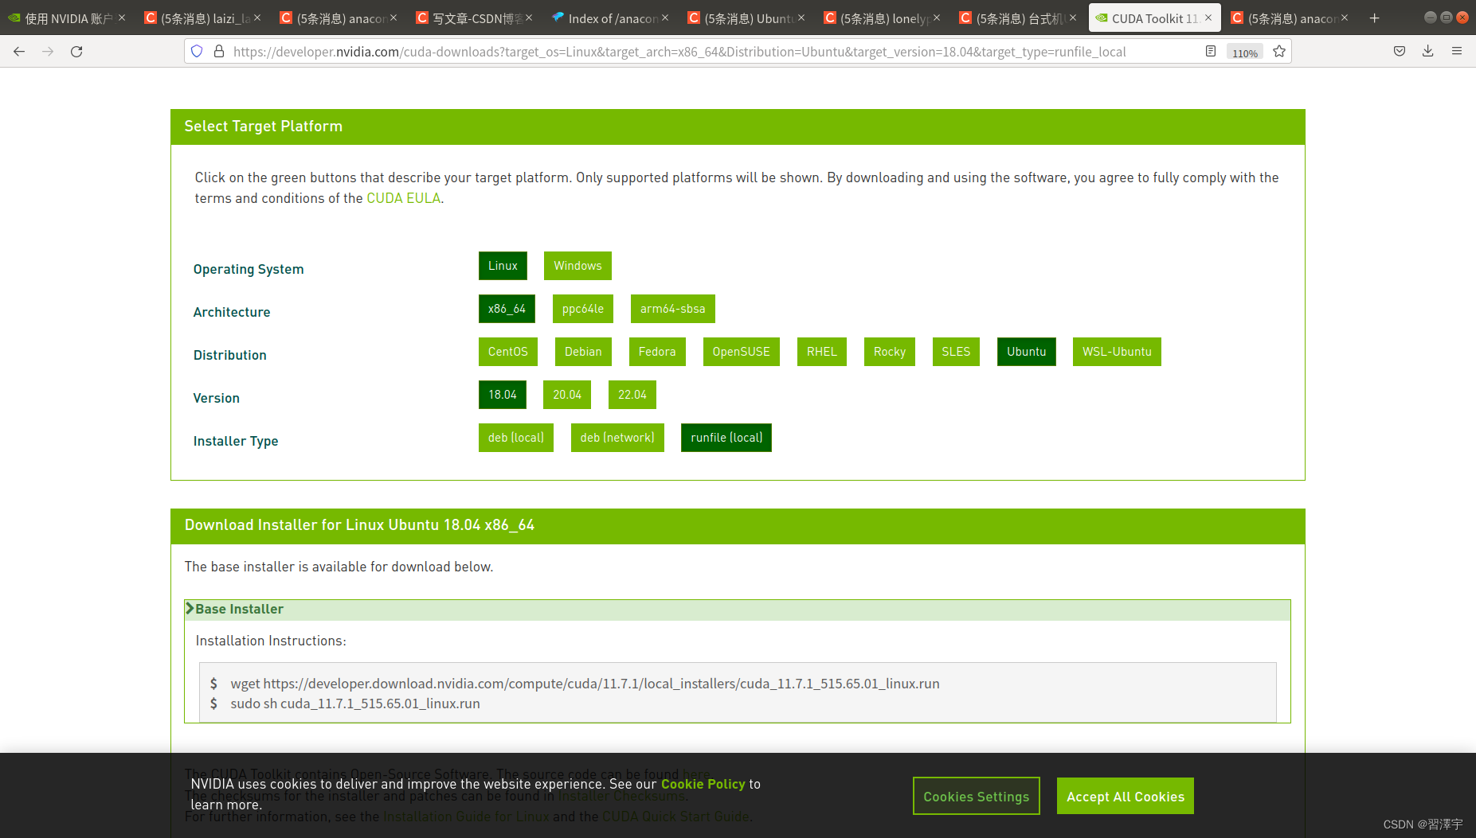Image resolution: width=1476 pixels, height=838 pixels.
Task: Toggle reader view icon in address bar
Action: click(1211, 52)
